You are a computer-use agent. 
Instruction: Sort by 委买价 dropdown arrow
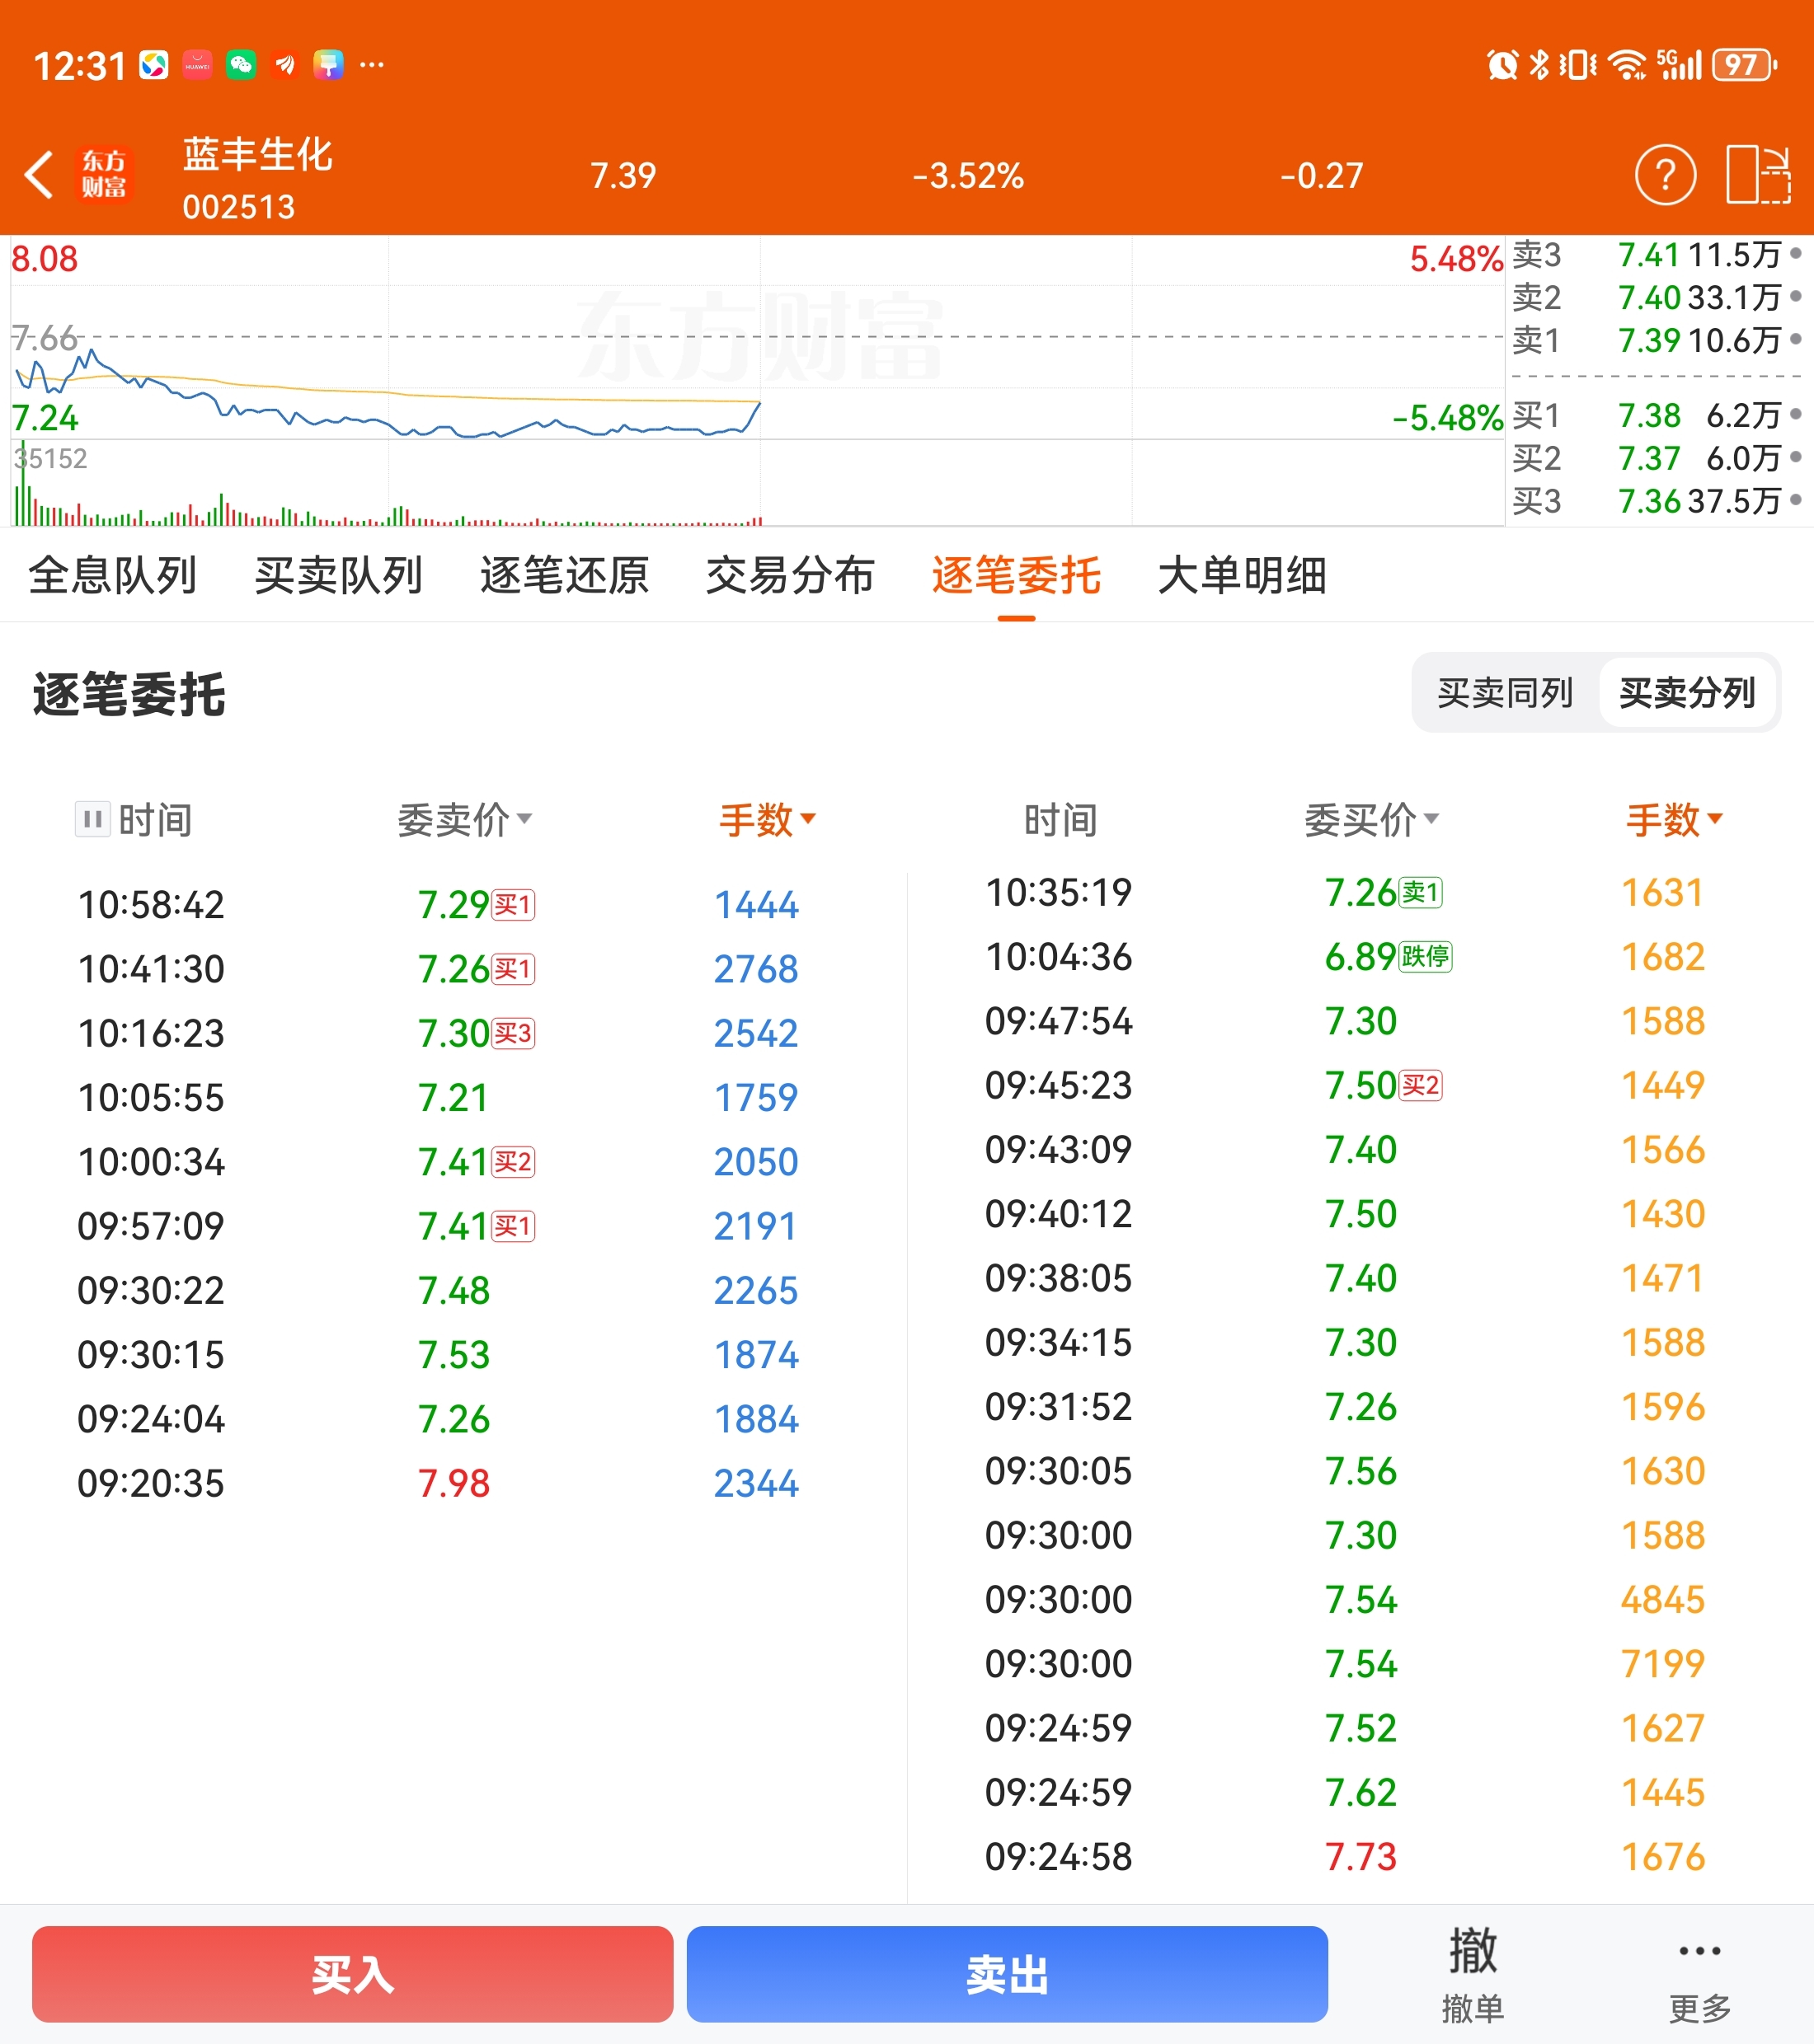tap(1431, 819)
